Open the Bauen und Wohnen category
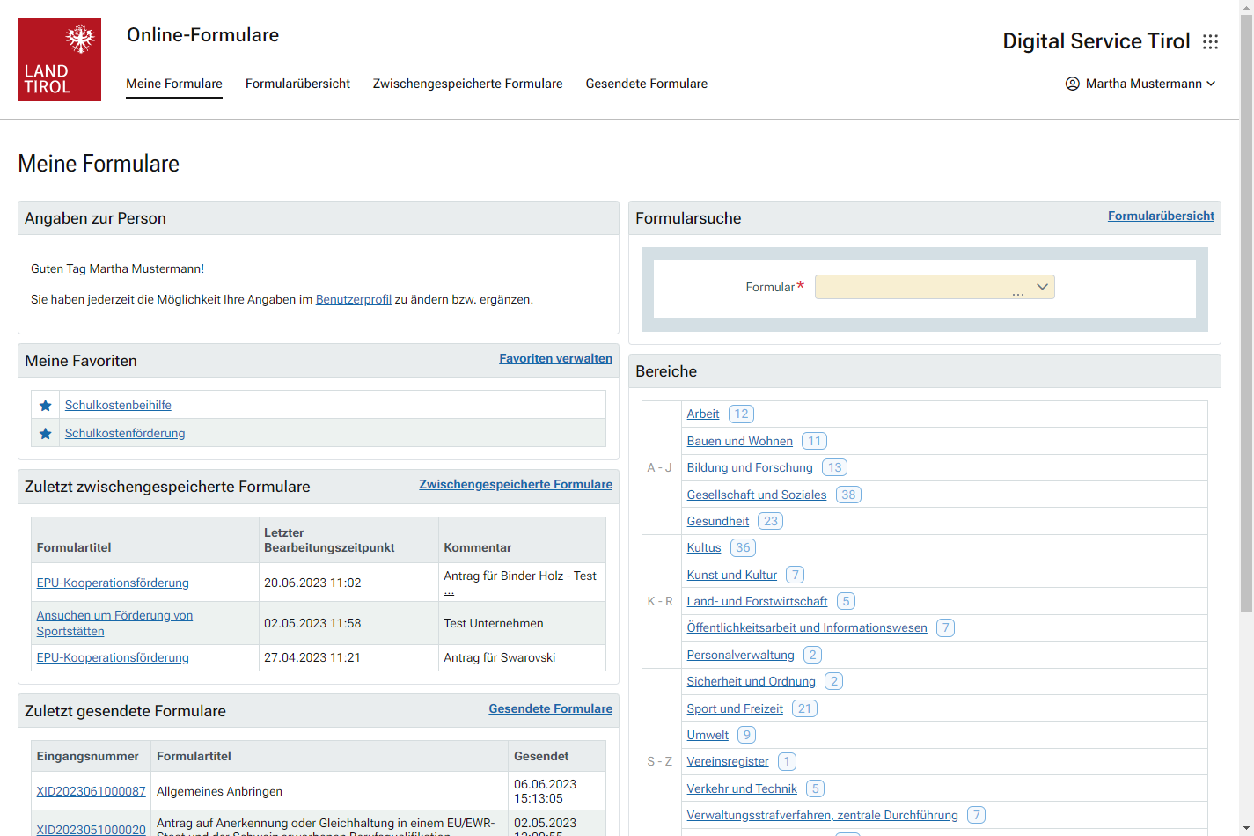Image resolution: width=1254 pixels, height=836 pixels. pos(739,441)
